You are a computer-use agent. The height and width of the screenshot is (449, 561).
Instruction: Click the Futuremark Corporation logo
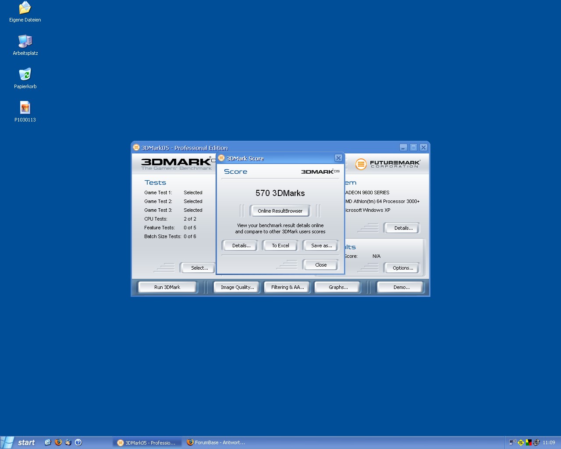point(387,164)
